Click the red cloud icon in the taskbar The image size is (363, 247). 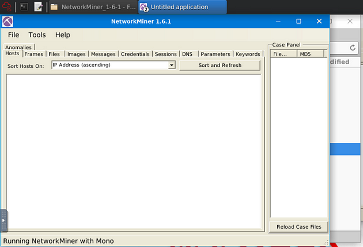(6, 7)
